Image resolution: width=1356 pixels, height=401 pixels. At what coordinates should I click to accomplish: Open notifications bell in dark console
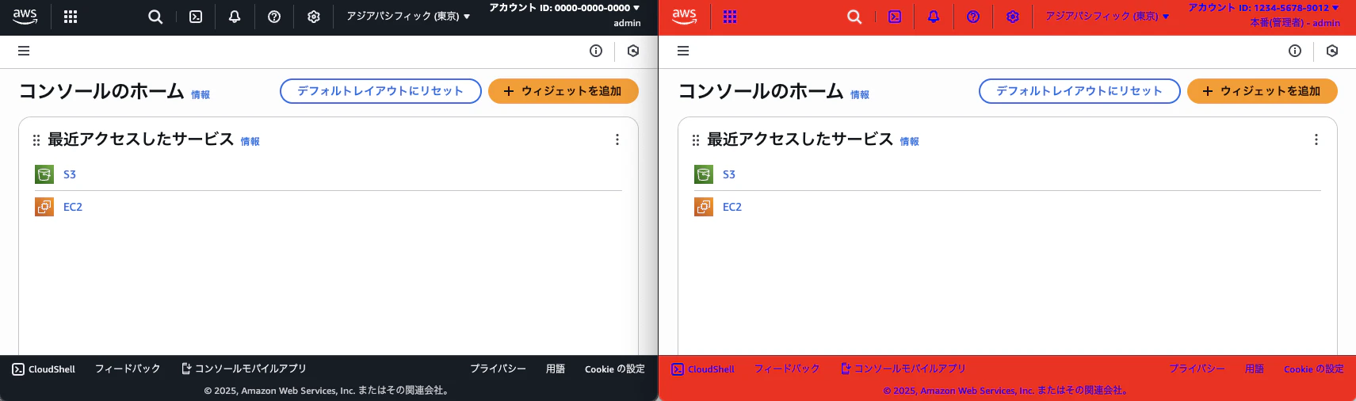(x=235, y=17)
